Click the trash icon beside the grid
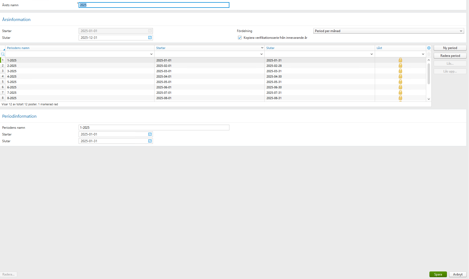The height and width of the screenshot is (279, 469). [429, 54]
